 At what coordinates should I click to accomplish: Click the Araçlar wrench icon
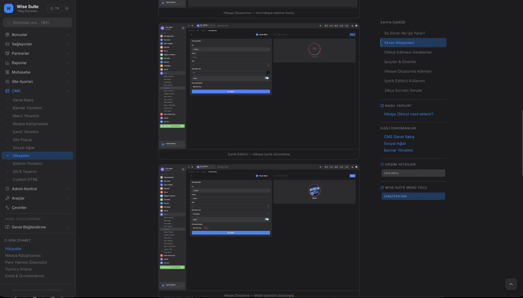pos(7,198)
